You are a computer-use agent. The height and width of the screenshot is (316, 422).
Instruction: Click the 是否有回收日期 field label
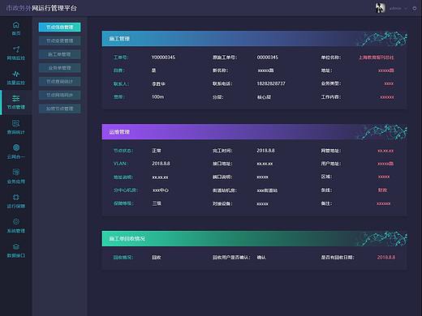click(338, 257)
